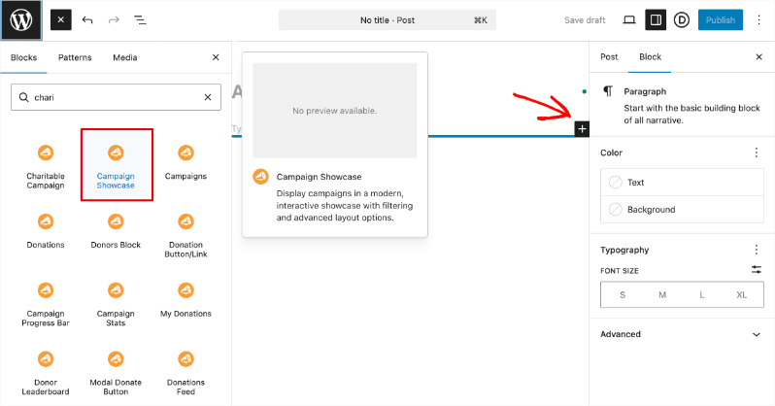The height and width of the screenshot is (406, 775).
Task: Toggle the settings sidebar panel icon
Action: pyautogui.click(x=656, y=19)
